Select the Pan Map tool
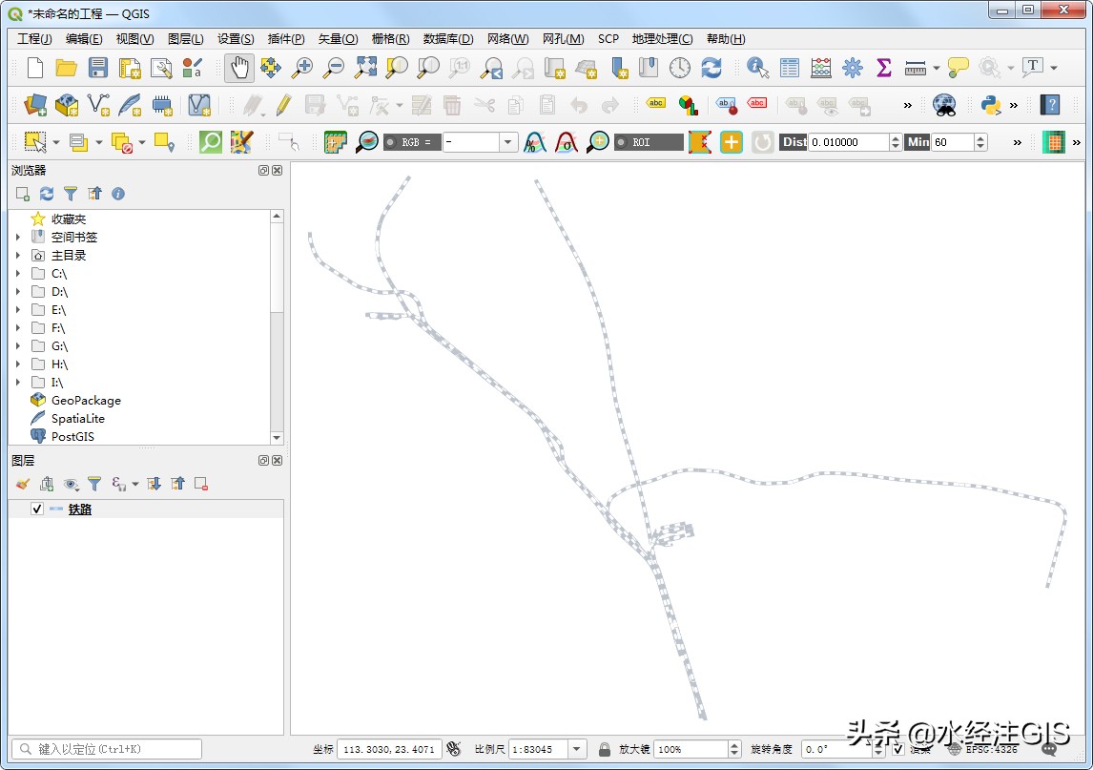 [238, 68]
